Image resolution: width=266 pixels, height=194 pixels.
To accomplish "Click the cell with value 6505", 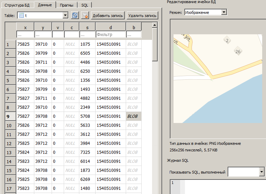I will tap(87, 53).
